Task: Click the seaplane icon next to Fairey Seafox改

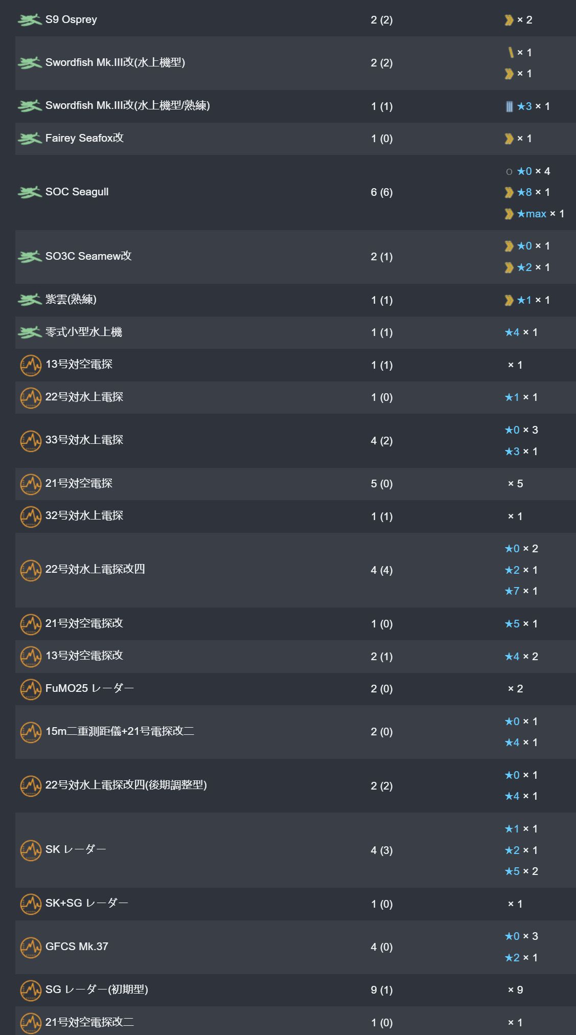Action: [30, 139]
